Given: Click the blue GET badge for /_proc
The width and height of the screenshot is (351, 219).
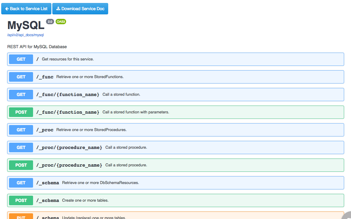Looking at the screenshot, I should pyautogui.click(x=21, y=130).
